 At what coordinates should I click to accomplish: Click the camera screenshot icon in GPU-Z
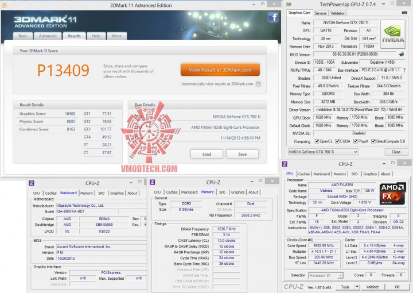(x=404, y=13)
